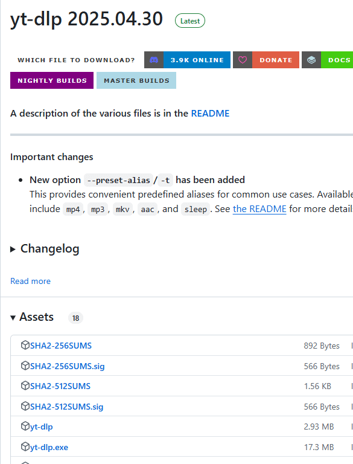Click the 18 assets count badge
The width and height of the screenshot is (353, 464).
click(x=75, y=318)
